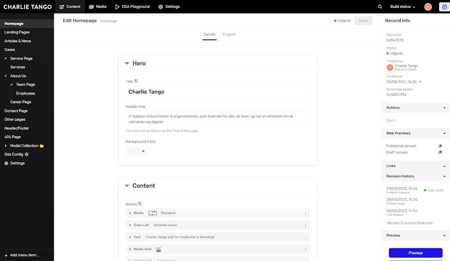Open Cases in the sidebar
The height and width of the screenshot is (261, 450).
click(x=9, y=49)
